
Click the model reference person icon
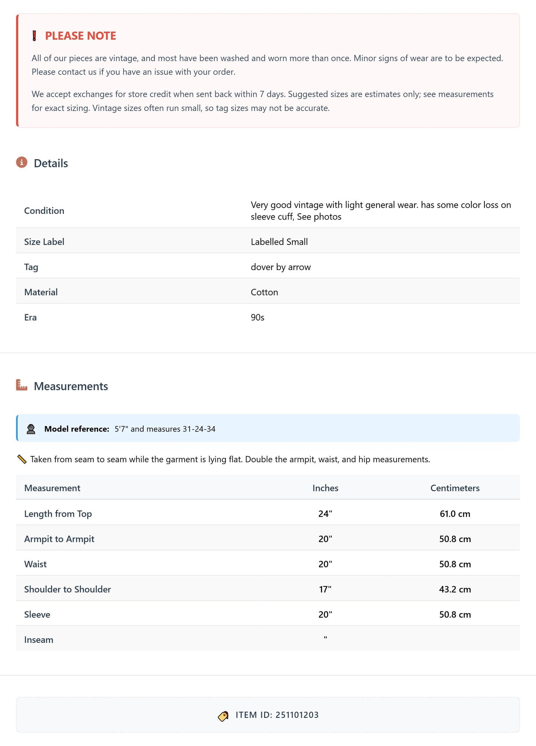pyautogui.click(x=31, y=429)
